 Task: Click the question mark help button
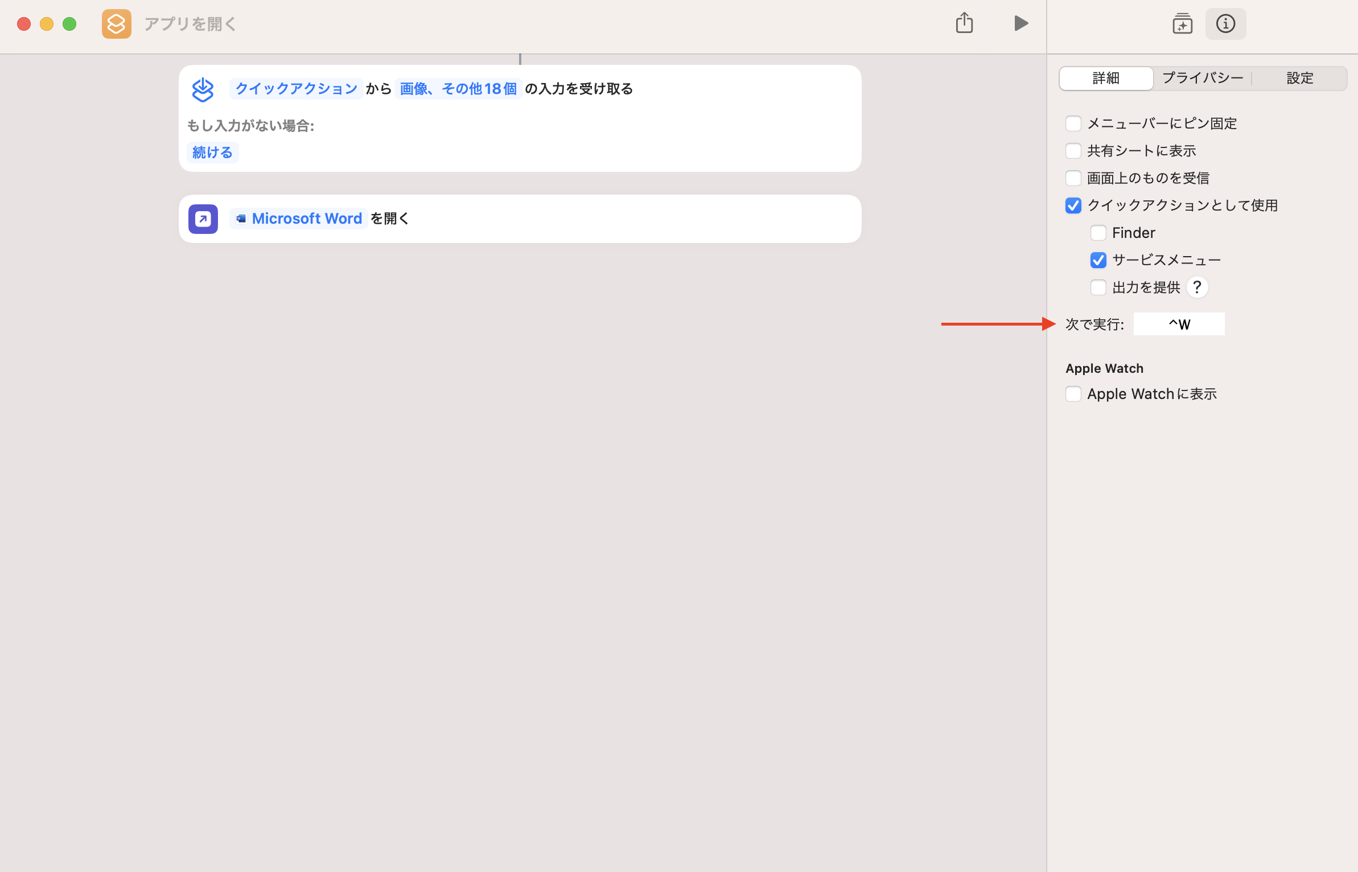(x=1197, y=287)
